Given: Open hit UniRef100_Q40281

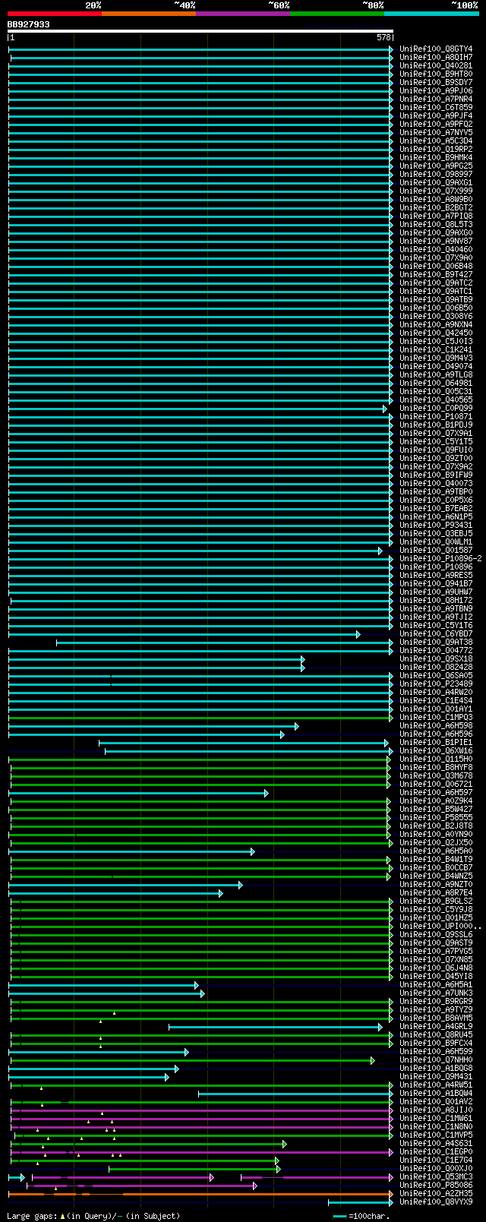Looking at the screenshot, I should point(436,66).
